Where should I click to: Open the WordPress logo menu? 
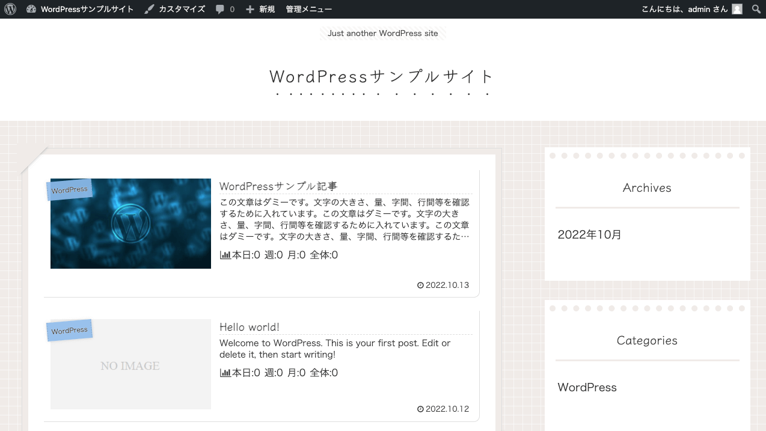click(x=10, y=9)
